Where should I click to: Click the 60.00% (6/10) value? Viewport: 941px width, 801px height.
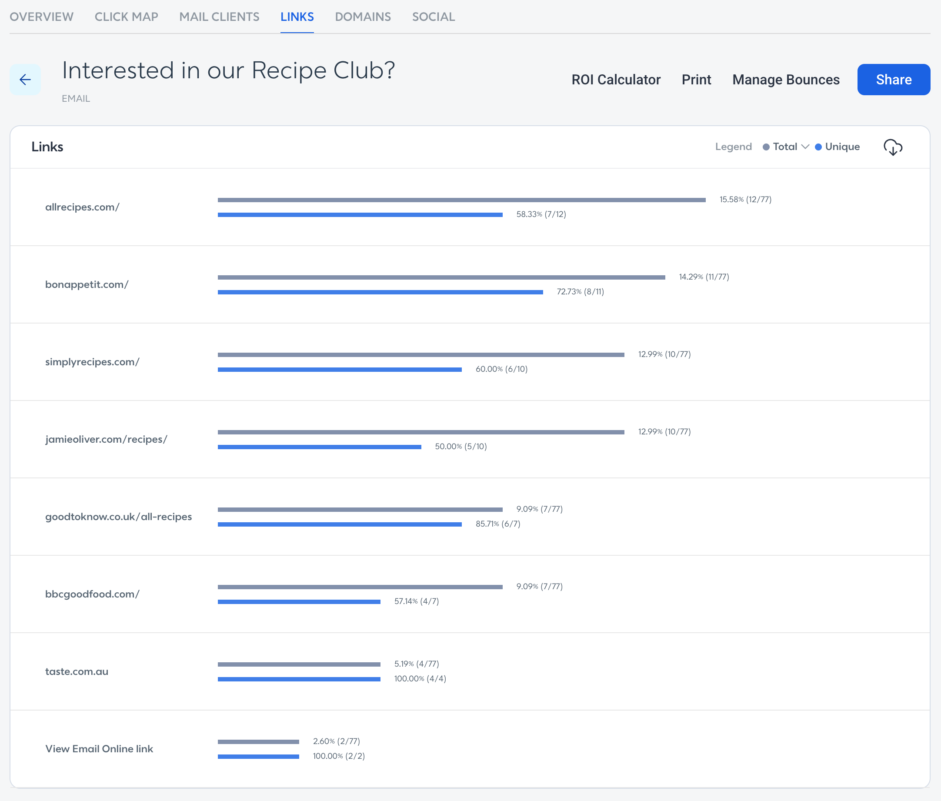pos(501,369)
